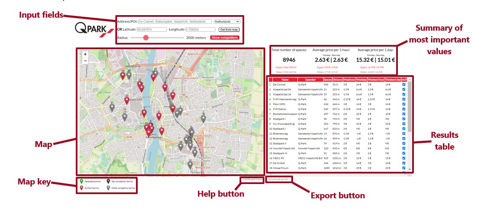Click the Address/POI input field
The height and width of the screenshot is (213, 485).
[175, 21]
